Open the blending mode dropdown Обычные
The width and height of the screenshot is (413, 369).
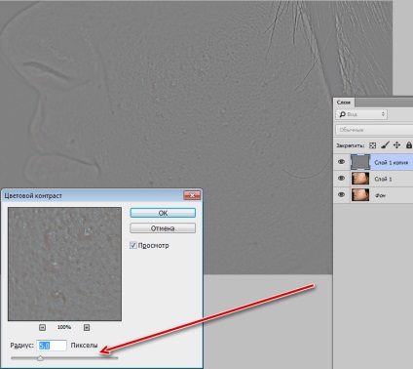(x=374, y=130)
